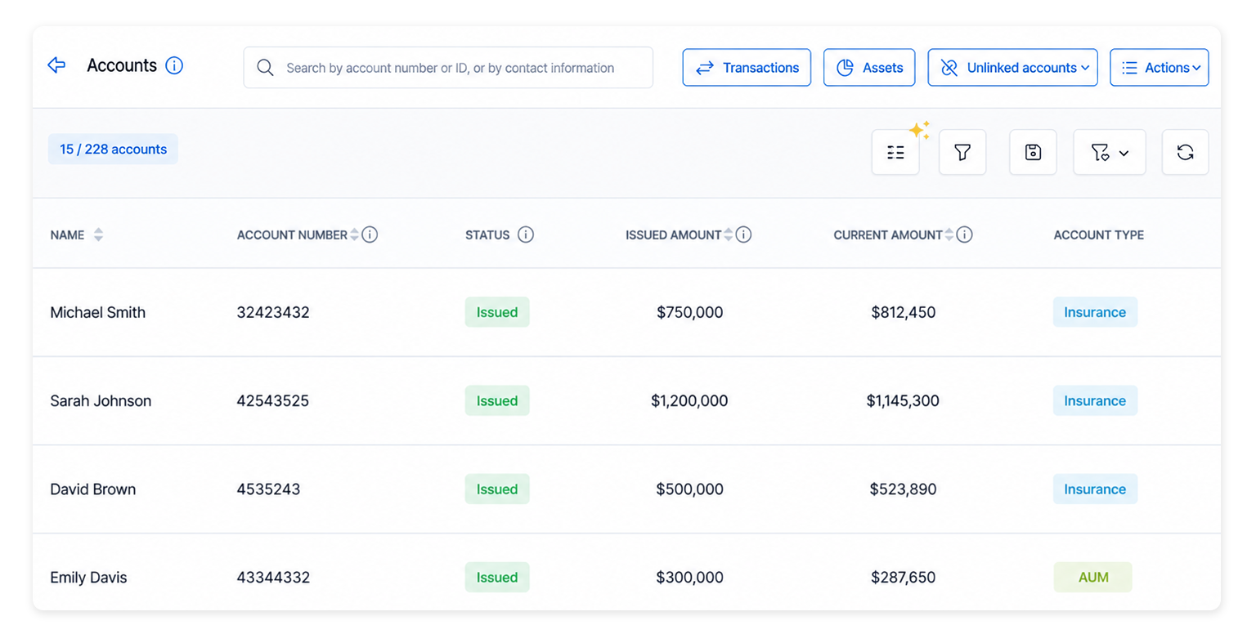Image resolution: width=1256 pixels, height=643 pixels.
Task: Click the back arrow beside Accounts
Action: coord(56,65)
